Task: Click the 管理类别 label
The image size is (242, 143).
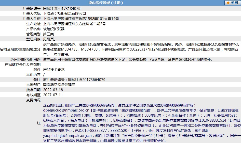Action: click(x=33, y=34)
